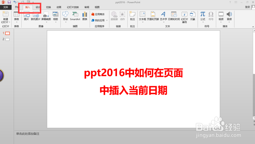This screenshot has width=255, height=144.
Task: Add a comment 批注
Action: coord(132,16)
